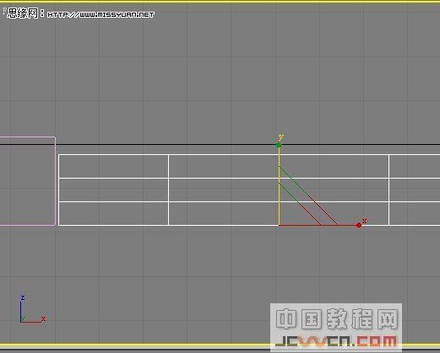The image size is (440, 353).
Task: Click the yellow vertical Y-axis gizmo line
Action: pos(280,185)
